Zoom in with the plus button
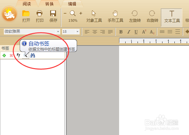 81,13
